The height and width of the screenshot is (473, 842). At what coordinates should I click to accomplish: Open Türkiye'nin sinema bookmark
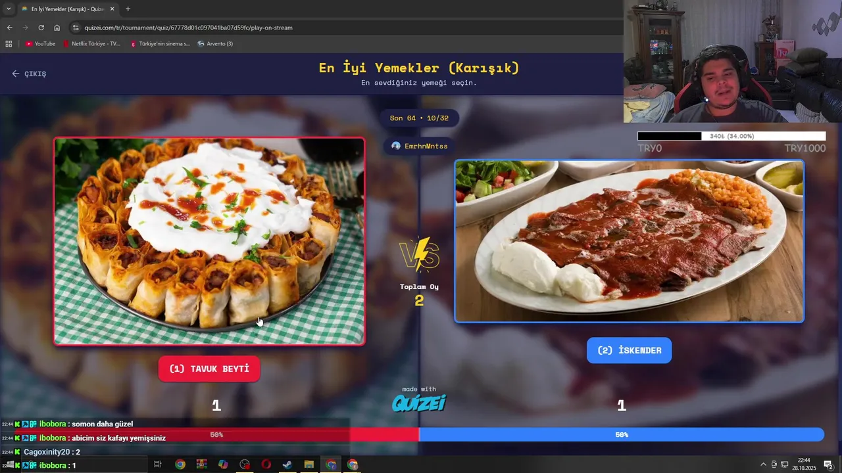click(x=160, y=44)
